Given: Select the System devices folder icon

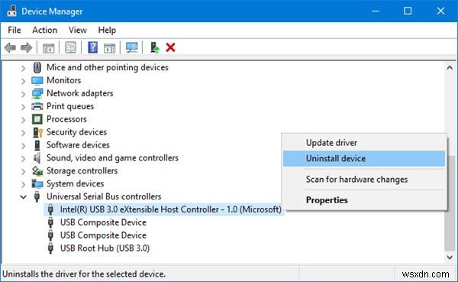Looking at the screenshot, I should coord(37,183).
